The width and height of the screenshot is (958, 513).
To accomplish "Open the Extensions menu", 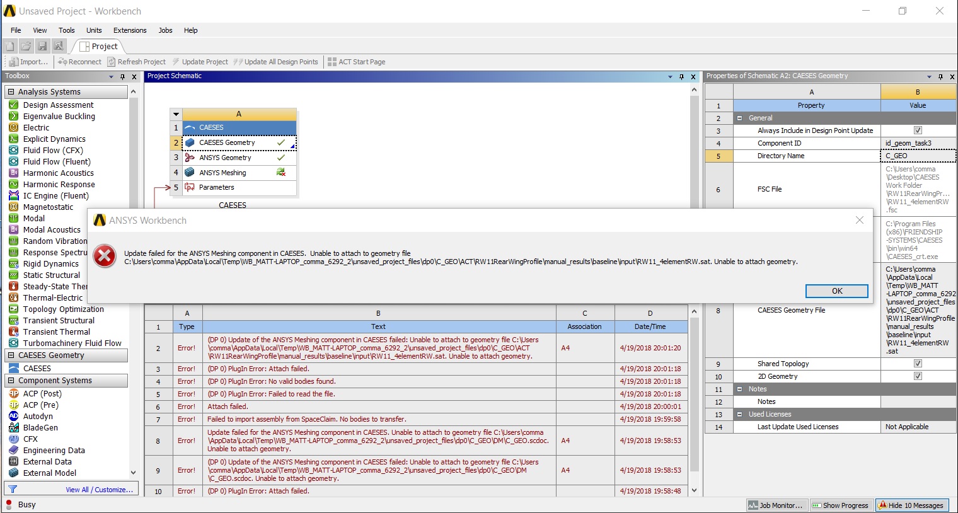I will click(130, 30).
